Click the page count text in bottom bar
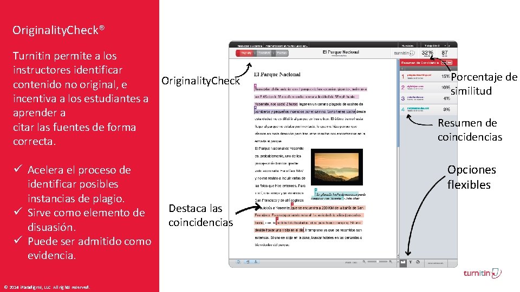520x292 pixels. pyautogui.click(x=351, y=262)
